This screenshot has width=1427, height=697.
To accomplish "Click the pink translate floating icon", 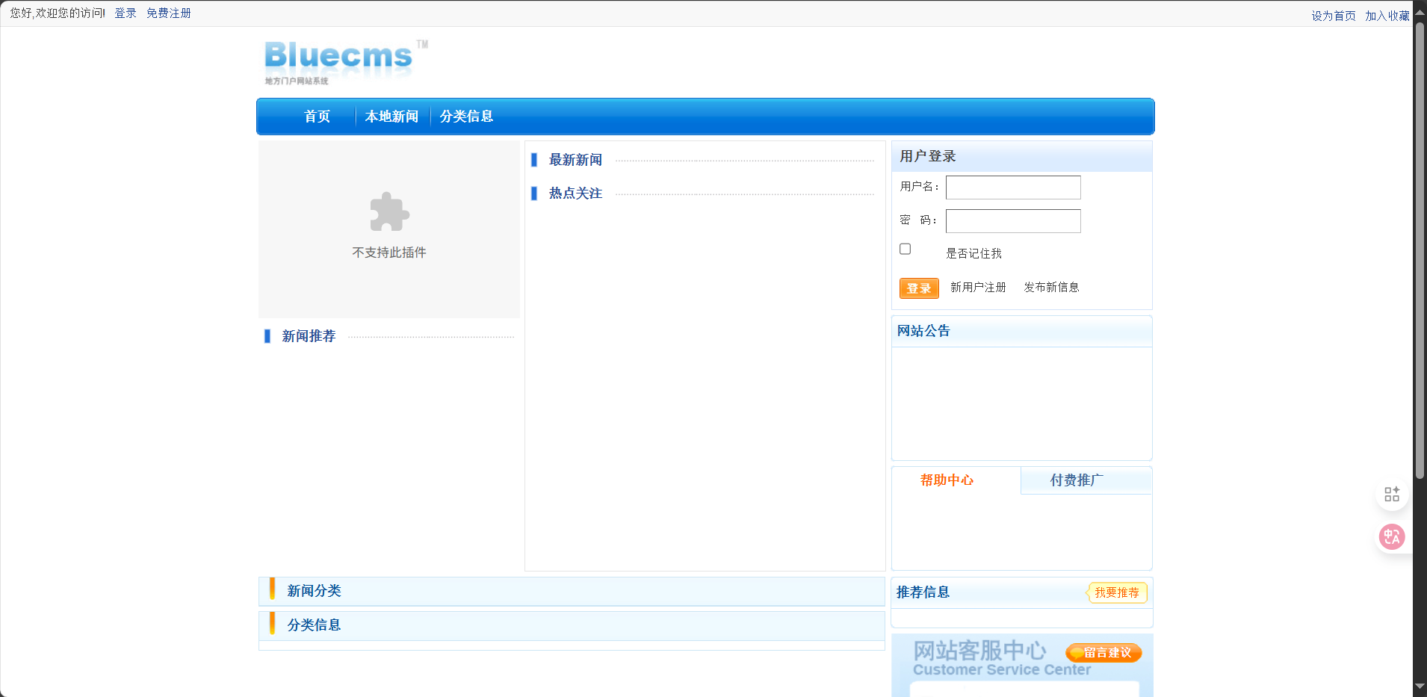I will click(x=1391, y=536).
